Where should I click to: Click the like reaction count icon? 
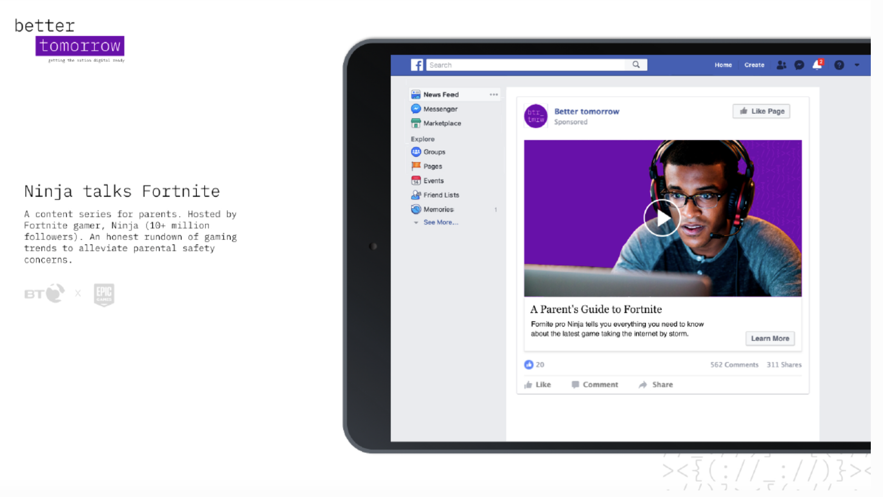[x=529, y=364]
